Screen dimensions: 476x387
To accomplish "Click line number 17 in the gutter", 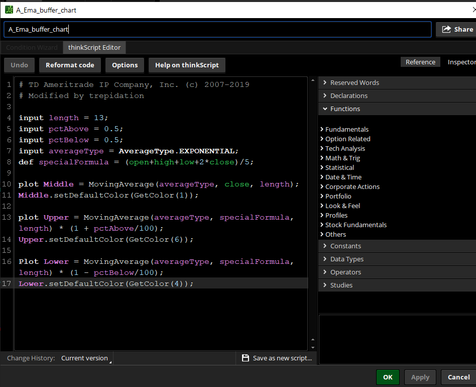I will pyautogui.click(x=7, y=284).
